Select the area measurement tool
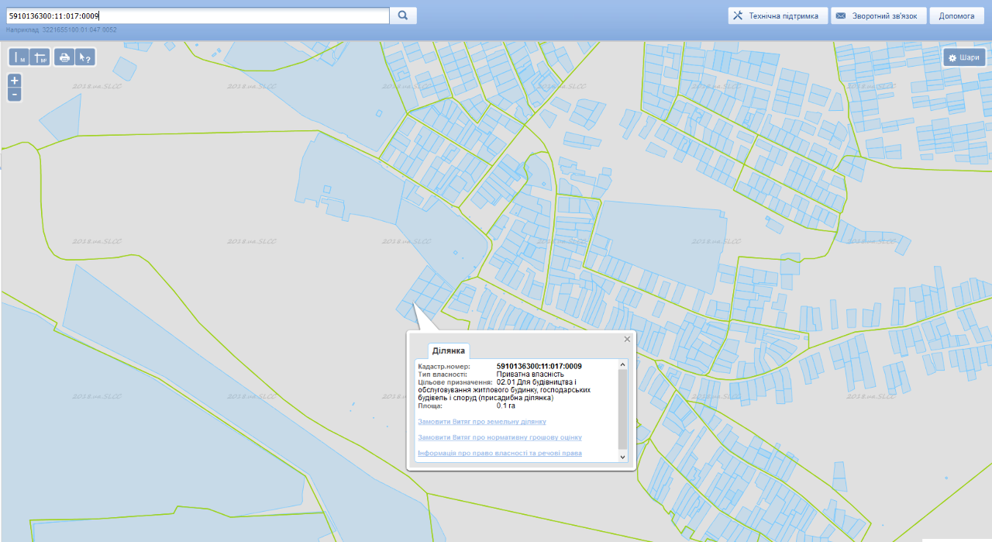 coord(40,57)
